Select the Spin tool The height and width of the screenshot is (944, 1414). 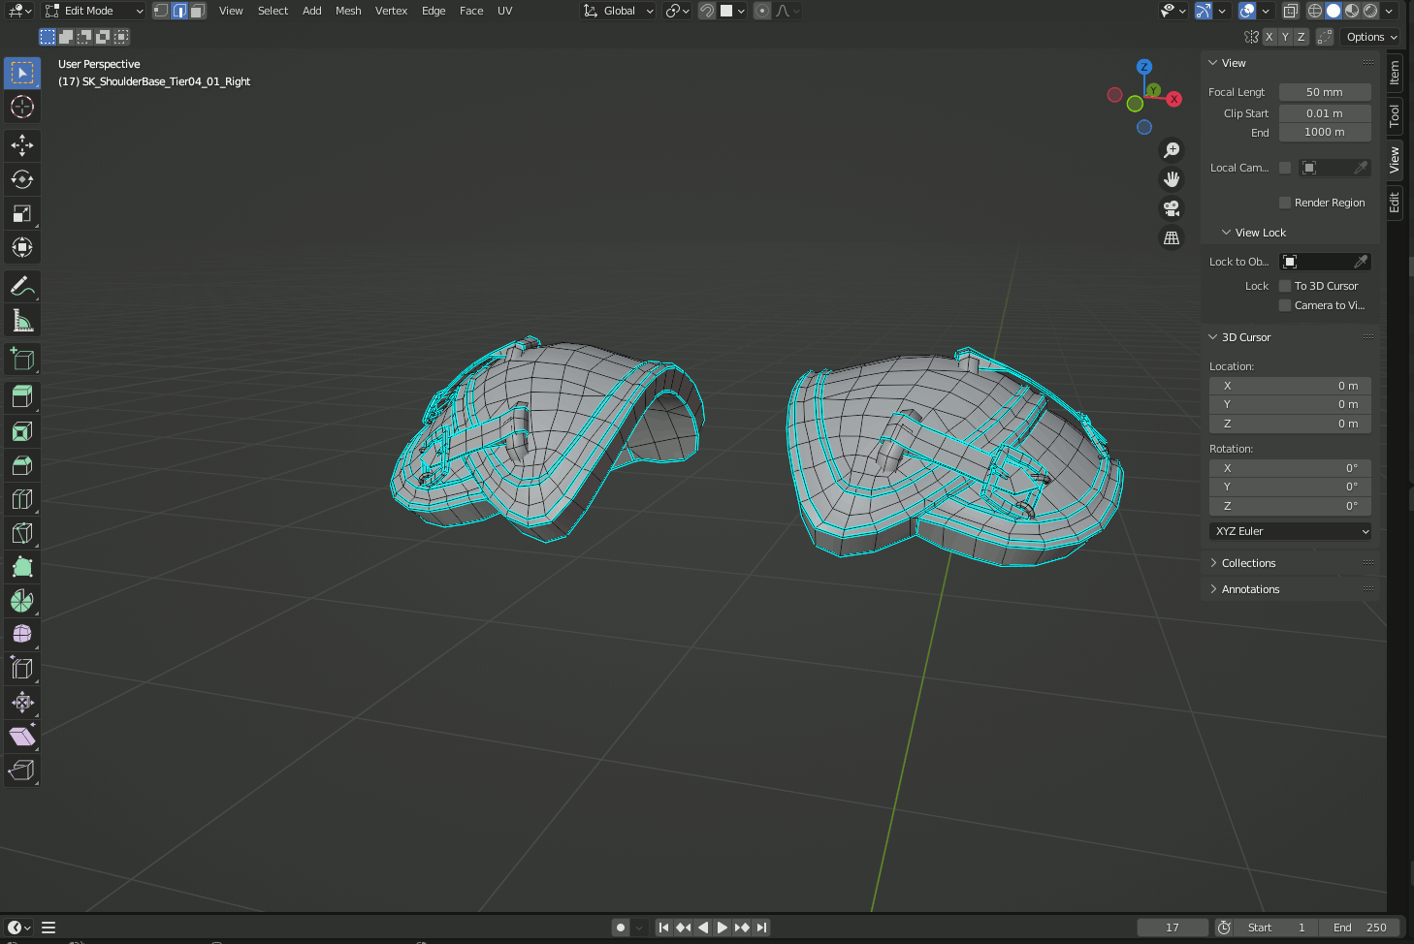(x=21, y=601)
